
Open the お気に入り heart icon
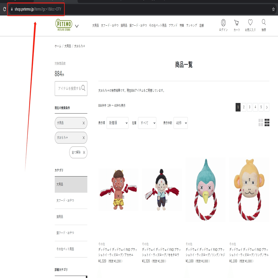[250, 25]
